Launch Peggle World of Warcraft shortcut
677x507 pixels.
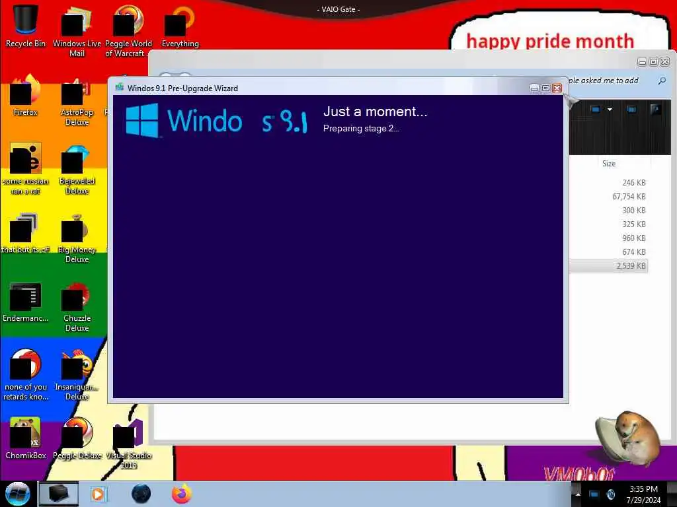coord(128,30)
